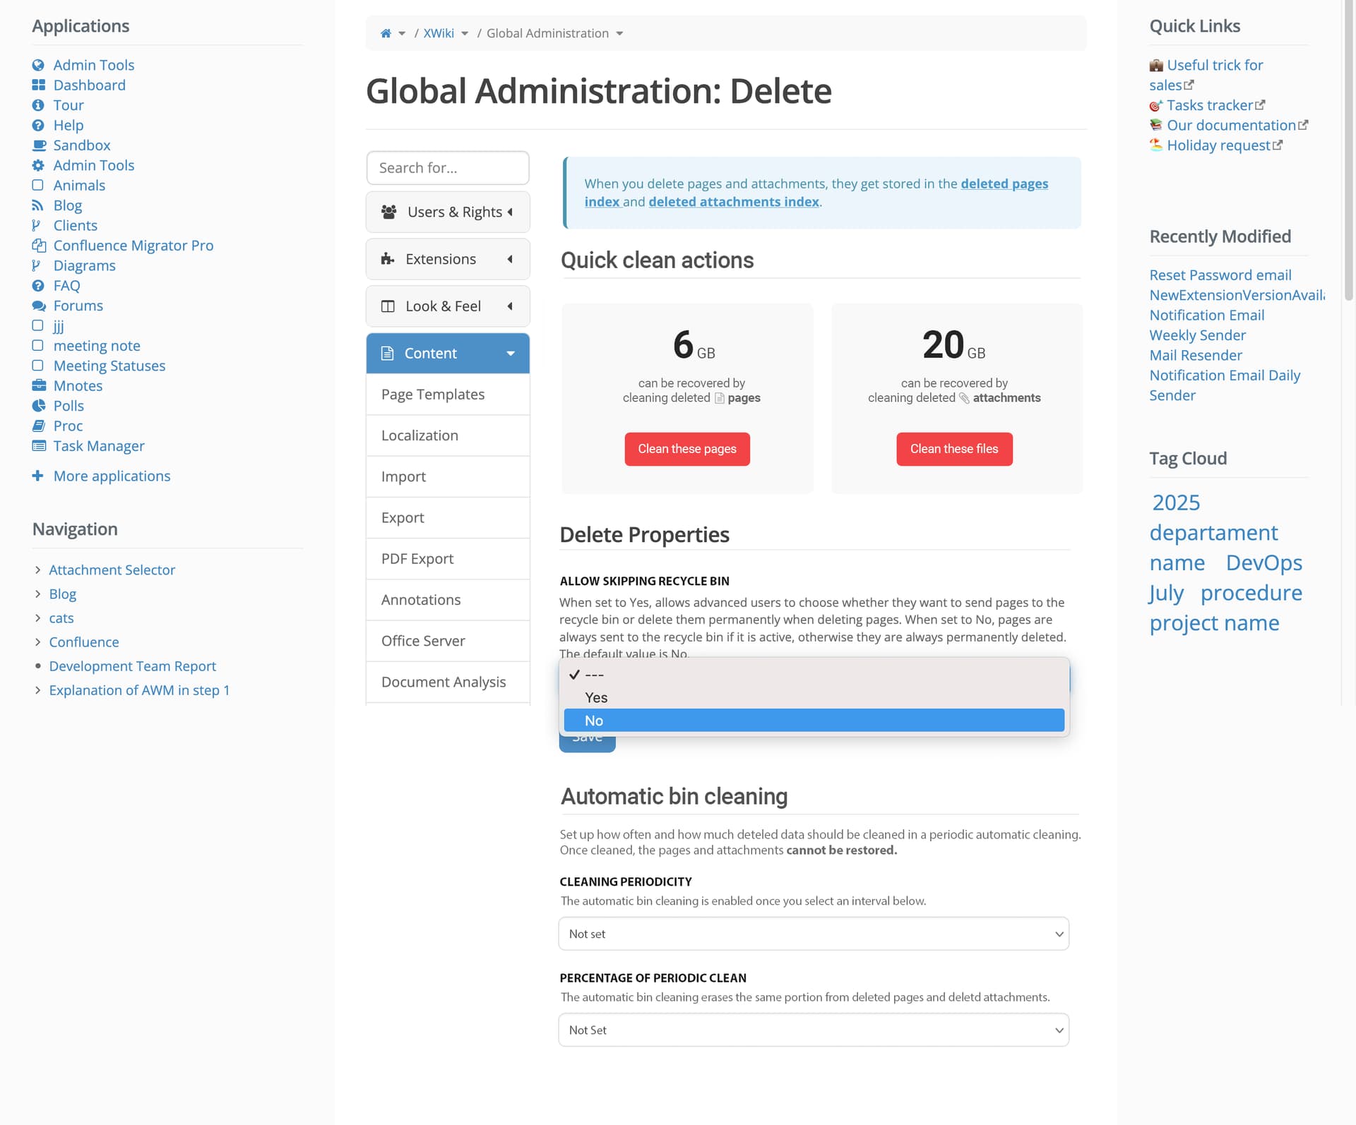Image resolution: width=1356 pixels, height=1125 pixels.
Task: Choose the '---' option in dropdown list
Action: click(814, 675)
